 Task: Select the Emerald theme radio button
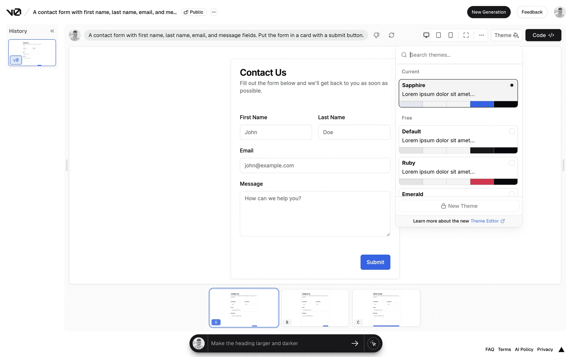pyautogui.click(x=512, y=194)
